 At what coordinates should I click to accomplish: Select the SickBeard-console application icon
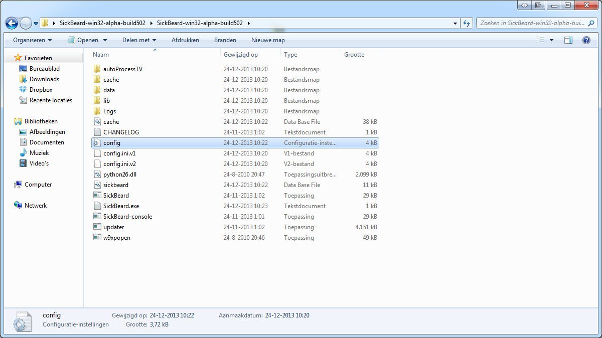tap(97, 217)
